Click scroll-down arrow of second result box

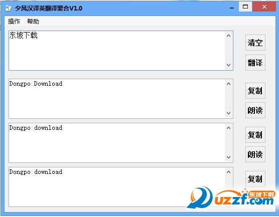coord(229,157)
